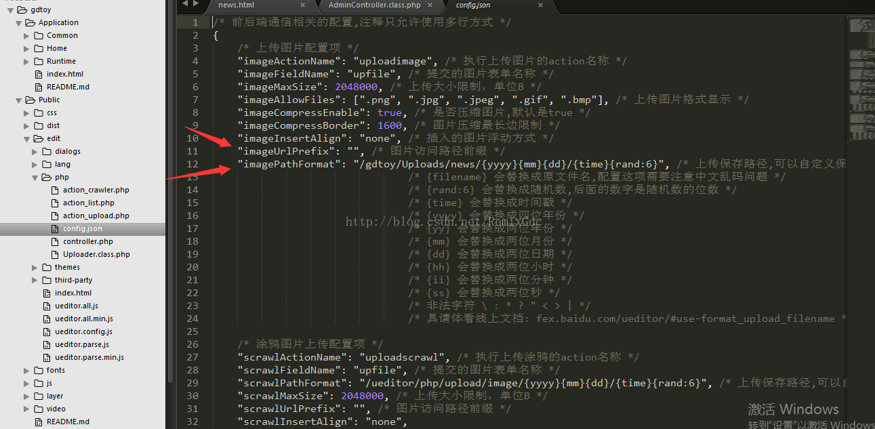The image size is (875, 429).
Task: Go to previous tab with left arrow
Action: point(184,4)
